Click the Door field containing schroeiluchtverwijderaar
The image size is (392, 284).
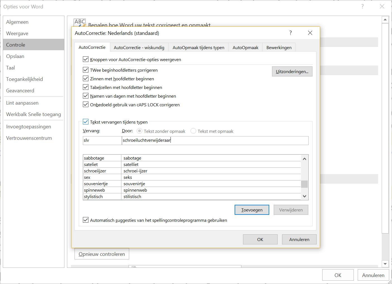215,140
